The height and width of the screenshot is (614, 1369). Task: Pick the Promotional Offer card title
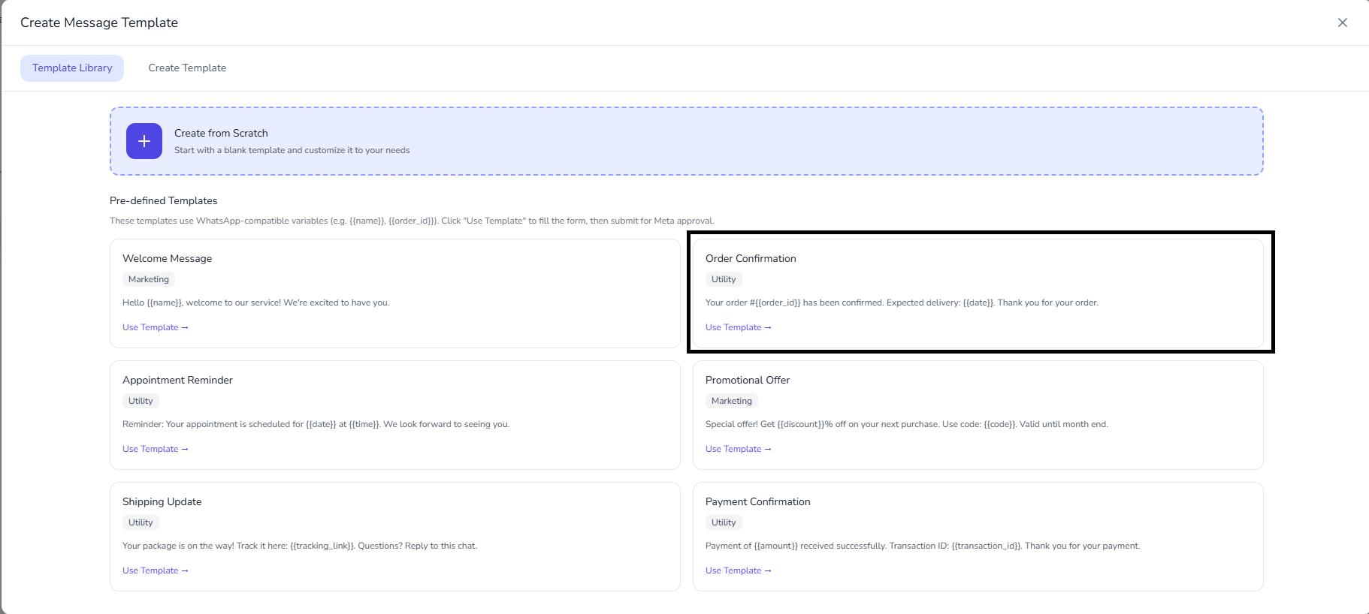pyautogui.click(x=748, y=380)
